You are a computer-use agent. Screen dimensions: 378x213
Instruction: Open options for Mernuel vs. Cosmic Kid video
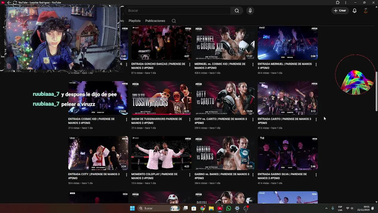point(253,64)
